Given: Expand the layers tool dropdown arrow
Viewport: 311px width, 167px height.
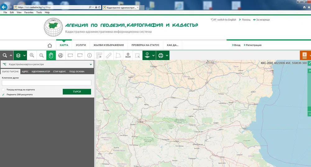Looking at the screenshot, I should [x=25, y=56].
